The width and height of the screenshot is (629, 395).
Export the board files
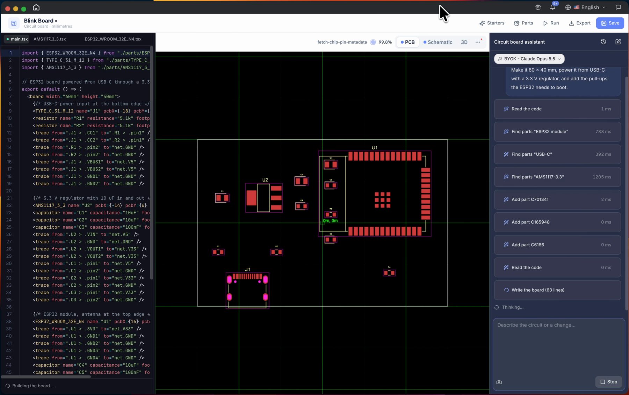(x=579, y=23)
